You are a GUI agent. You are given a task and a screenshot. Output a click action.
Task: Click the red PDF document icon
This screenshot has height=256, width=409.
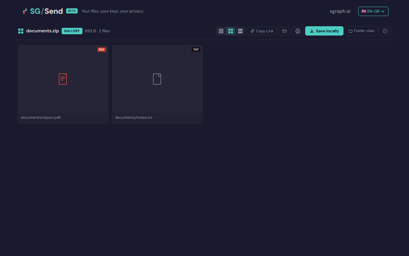coord(63,79)
